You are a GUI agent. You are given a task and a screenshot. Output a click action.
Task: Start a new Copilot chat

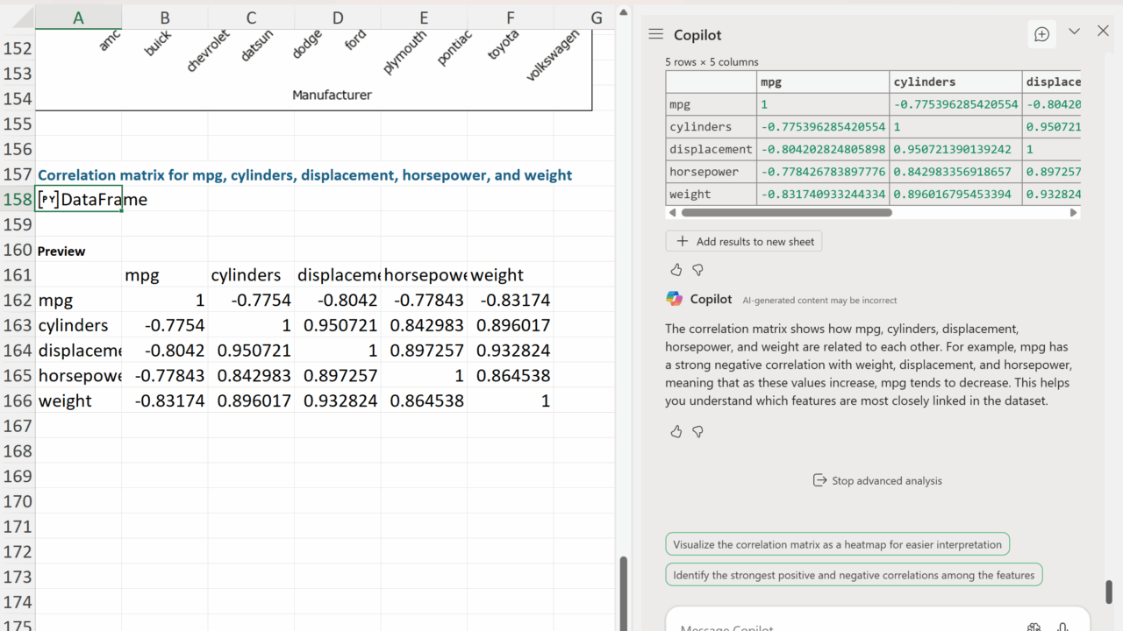point(1041,34)
